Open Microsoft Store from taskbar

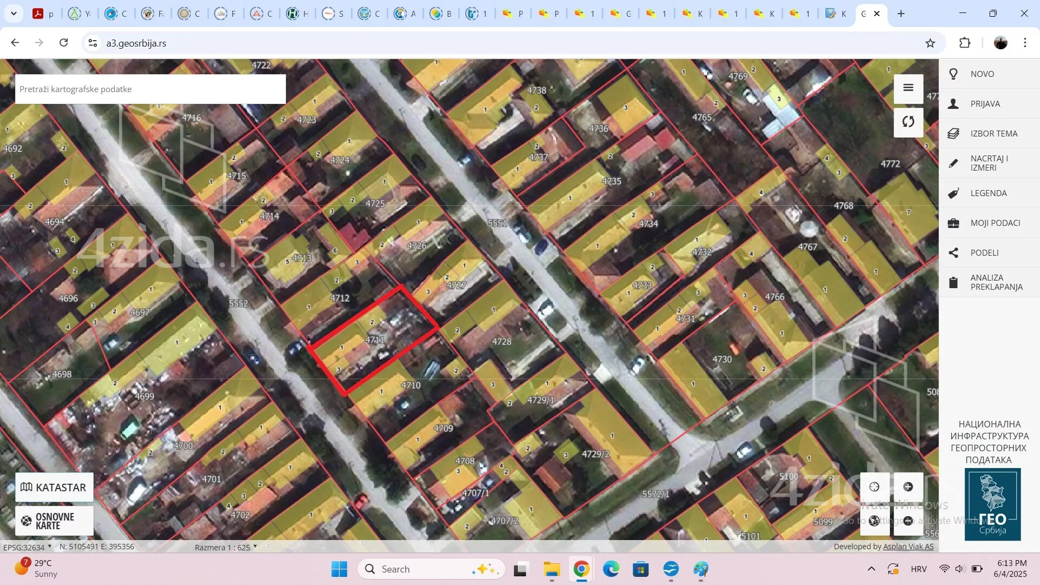(x=641, y=569)
